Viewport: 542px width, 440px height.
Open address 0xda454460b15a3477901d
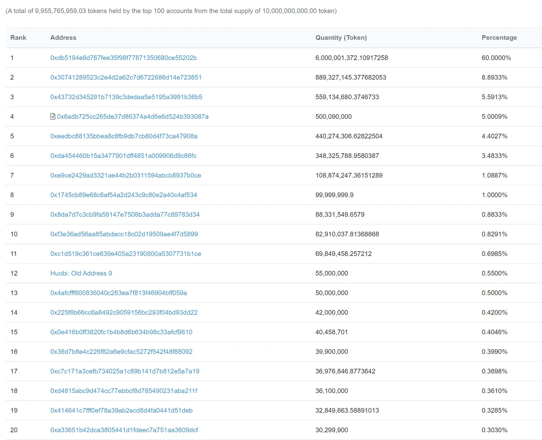124,156
